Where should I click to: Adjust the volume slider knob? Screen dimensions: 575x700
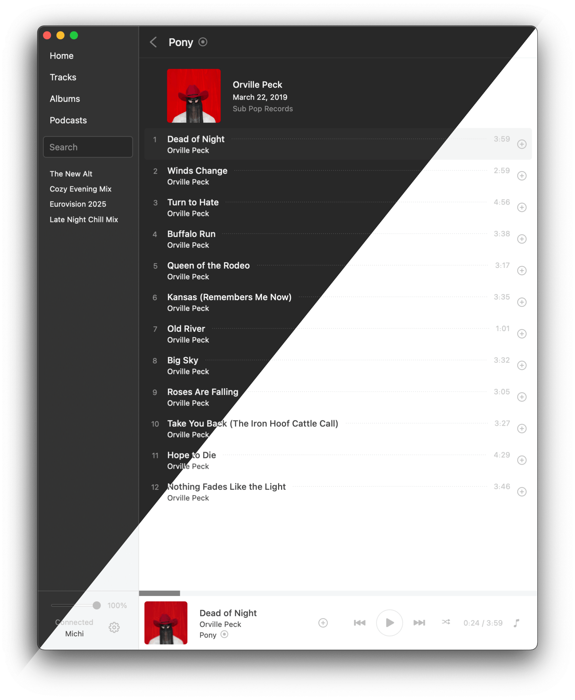click(x=97, y=605)
